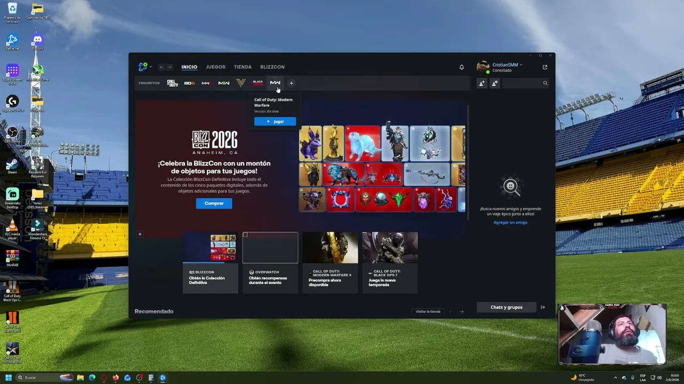This screenshot has width=684, height=384.
Task: Open the weather widget showing 10°C
Action: [582, 378]
